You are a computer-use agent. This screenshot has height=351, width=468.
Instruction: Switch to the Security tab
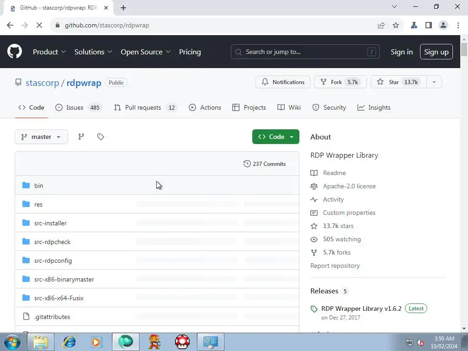(x=329, y=107)
